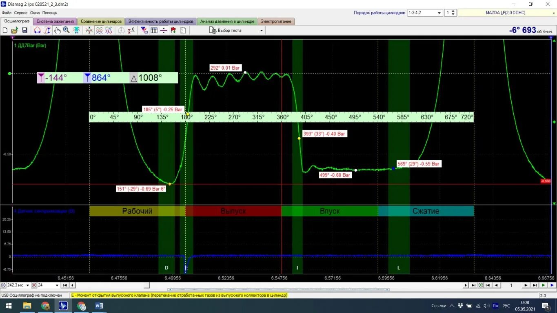Open the notes page icon

pos(183,30)
